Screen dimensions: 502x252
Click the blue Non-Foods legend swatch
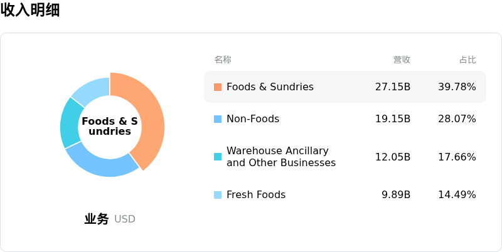(x=218, y=119)
